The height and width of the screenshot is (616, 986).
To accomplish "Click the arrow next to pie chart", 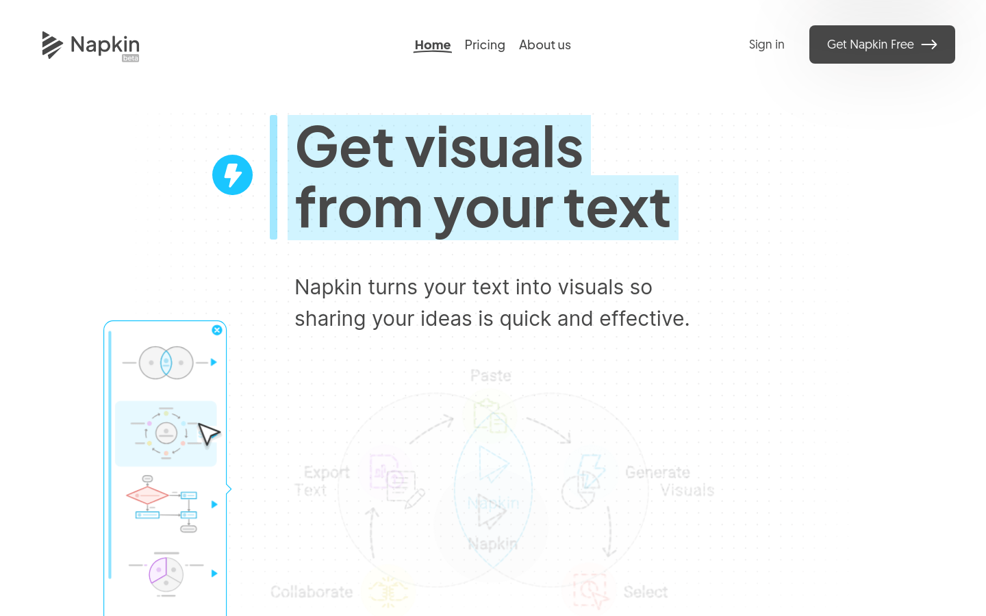I will coord(214,574).
